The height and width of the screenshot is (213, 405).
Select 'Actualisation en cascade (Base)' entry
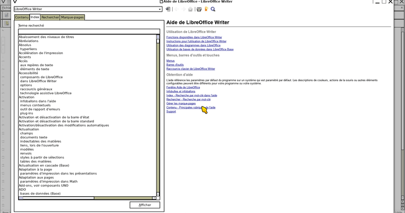(x=44, y=165)
